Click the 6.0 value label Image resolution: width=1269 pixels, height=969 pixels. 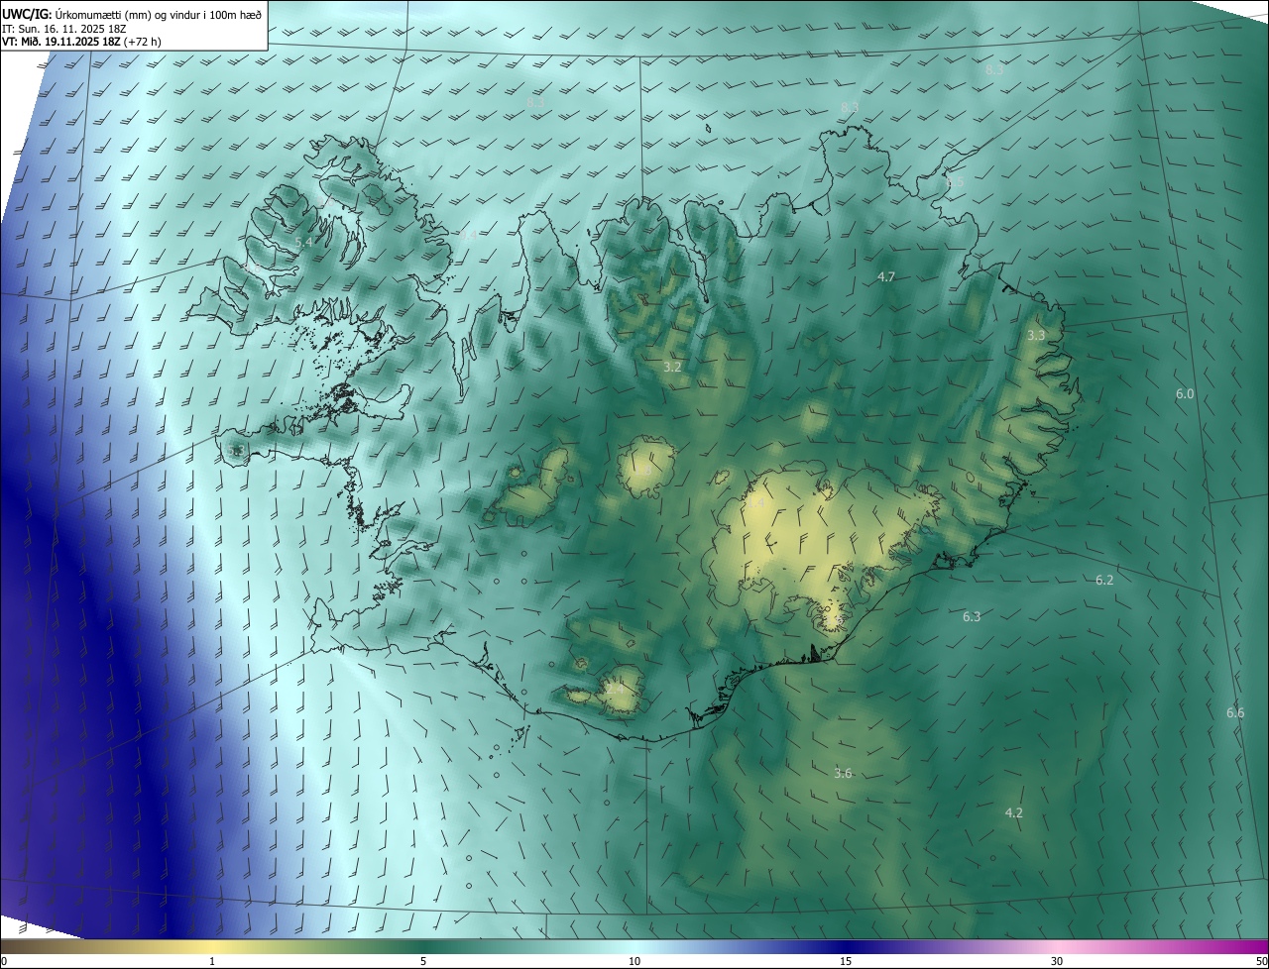1185,393
